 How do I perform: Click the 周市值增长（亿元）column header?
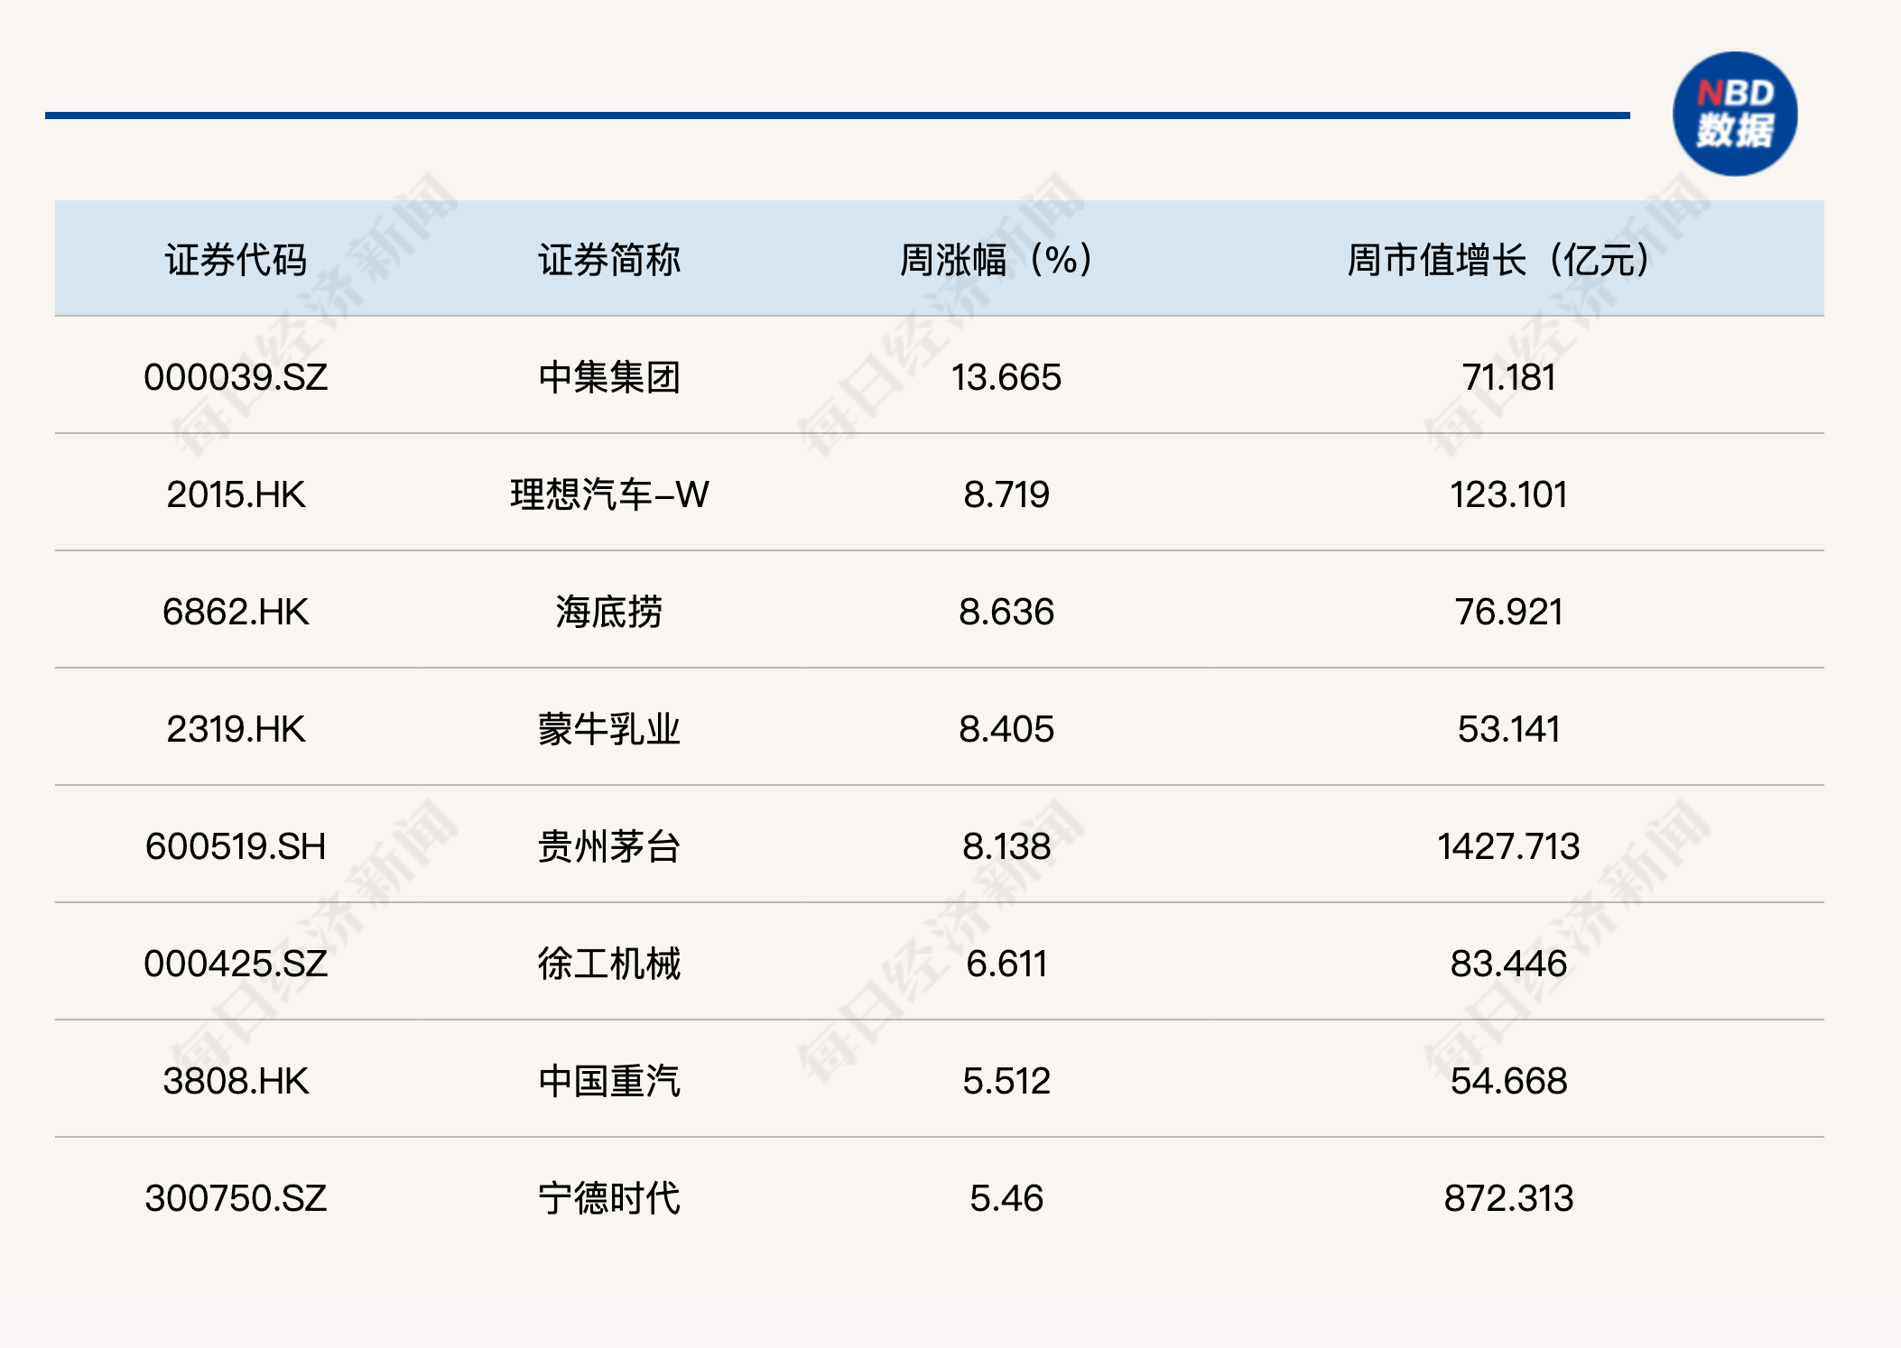pos(1498,260)
